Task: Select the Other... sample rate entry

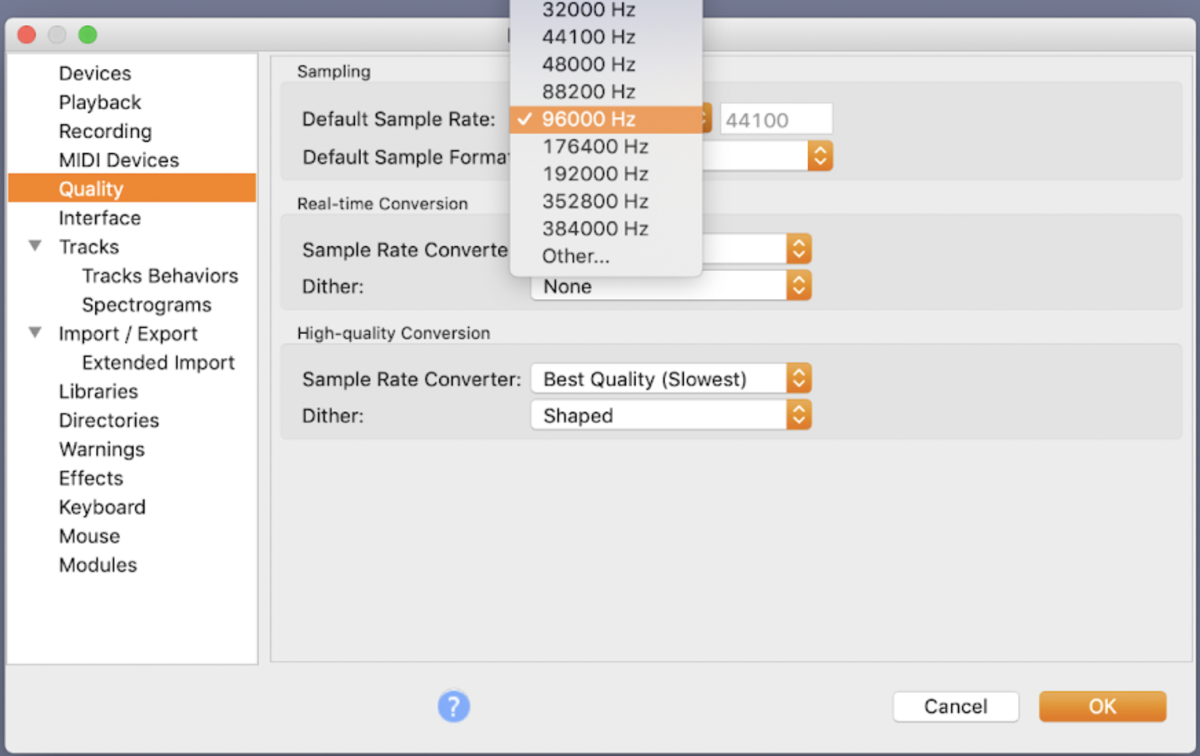Action: point(575,256)
